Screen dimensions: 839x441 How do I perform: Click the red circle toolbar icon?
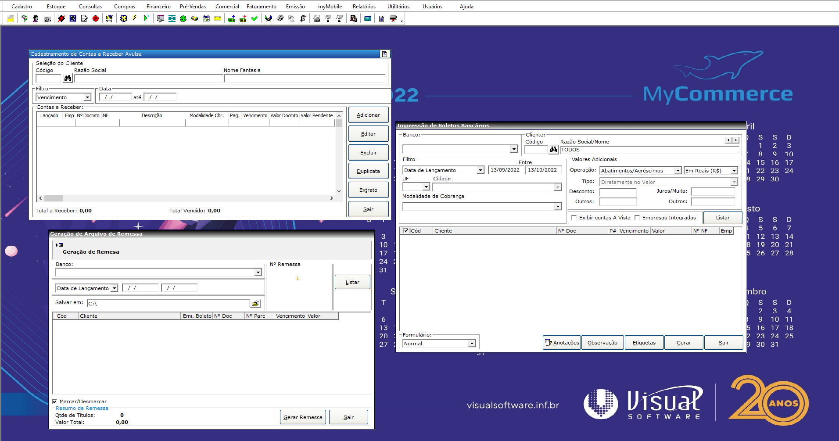(x=96, y=18)
